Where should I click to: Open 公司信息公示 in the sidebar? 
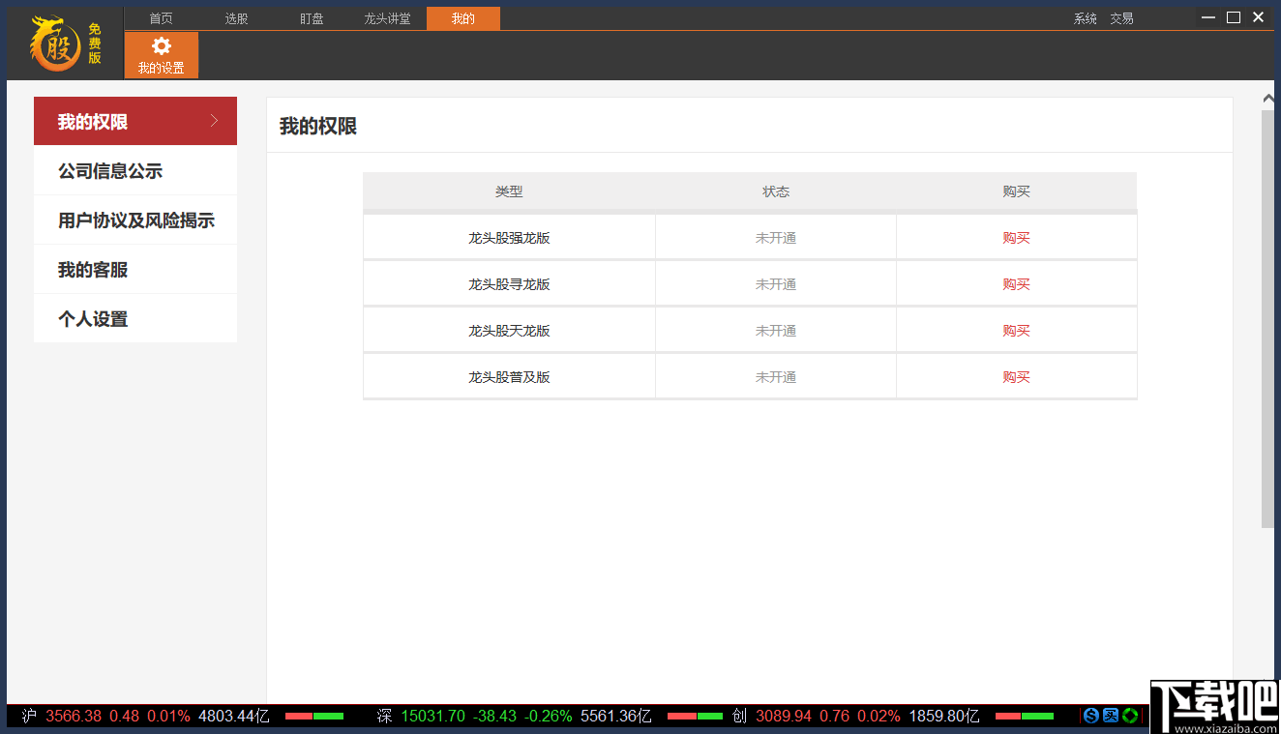[135, 171]
